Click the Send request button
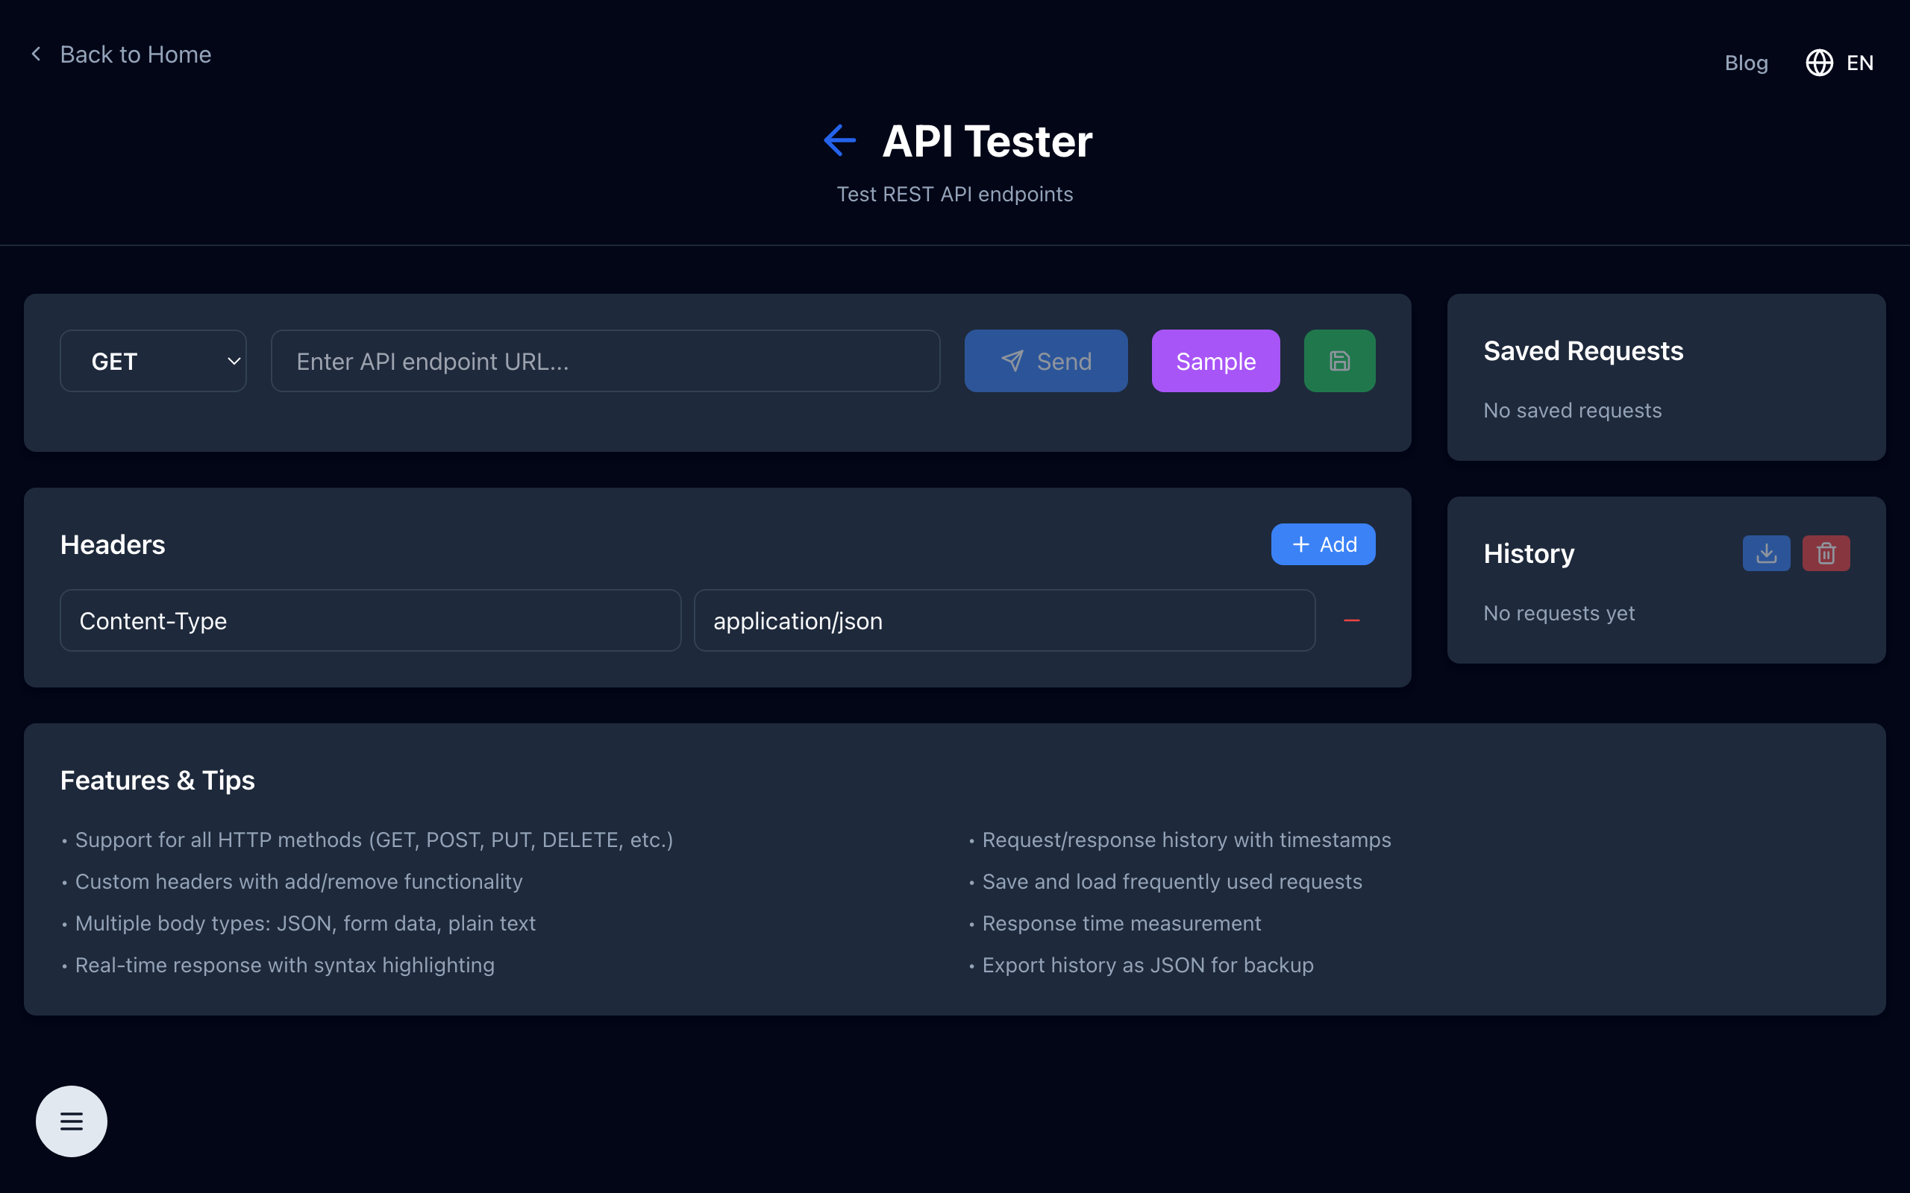Screen dimensions: 1910x1193 1046,362
